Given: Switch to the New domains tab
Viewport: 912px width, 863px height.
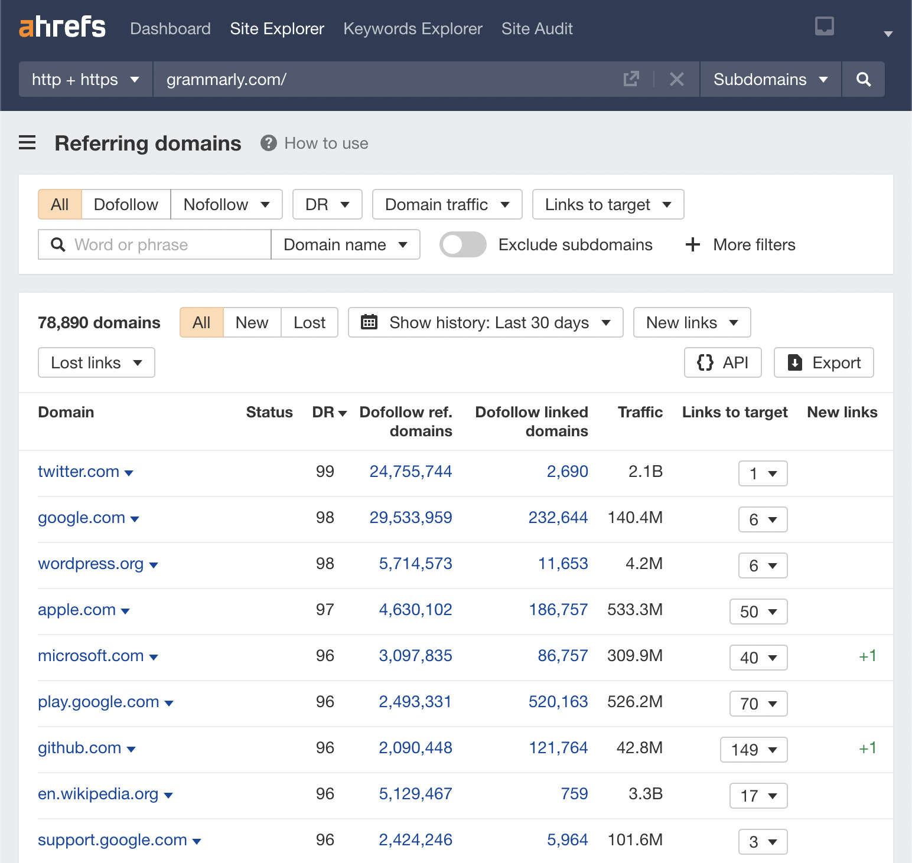Looking at the screenshot, I should (x=252, y=322).
